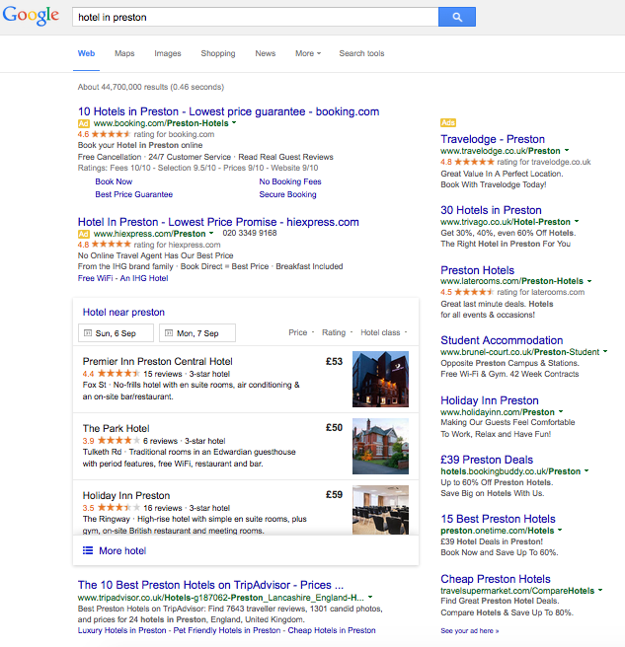Expand arrow next to booking.com URL
Image resolution: width=625 pixels, height=647 pixels.
[234, 122]
